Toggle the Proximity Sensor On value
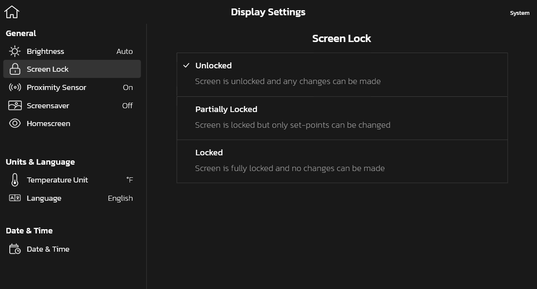Viewport: 537px width, 289px height. click(128, 87)
